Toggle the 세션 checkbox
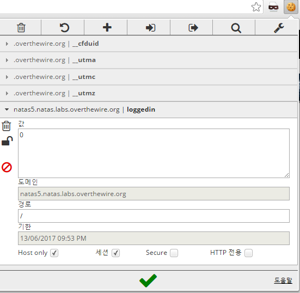The width and height of the screenshot is (300, 293). [x=116, y=253]
